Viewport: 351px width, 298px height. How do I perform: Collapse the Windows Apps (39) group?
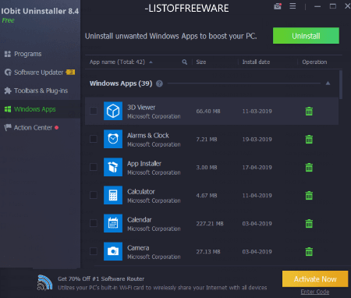tap(328, 83)
